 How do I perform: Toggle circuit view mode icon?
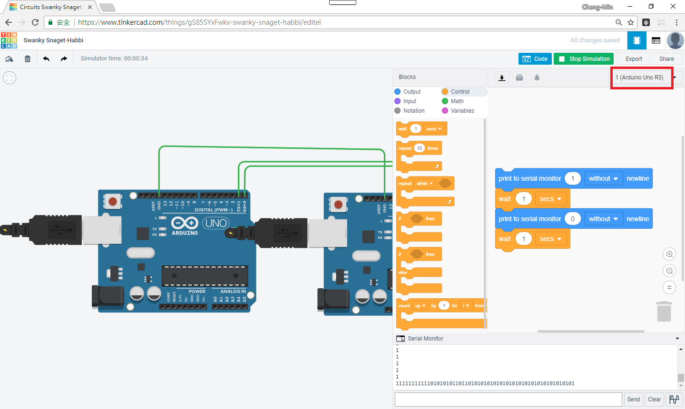coord(636,40)
